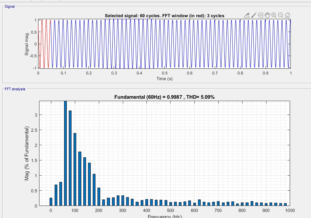Click the tallest fundamental bar at 60 Hz
The image size is (311, 218).
65,153
